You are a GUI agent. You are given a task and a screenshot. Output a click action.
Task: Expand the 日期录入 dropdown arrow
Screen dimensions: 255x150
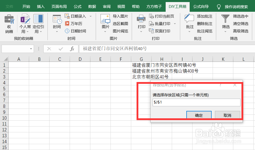point(90,16)
